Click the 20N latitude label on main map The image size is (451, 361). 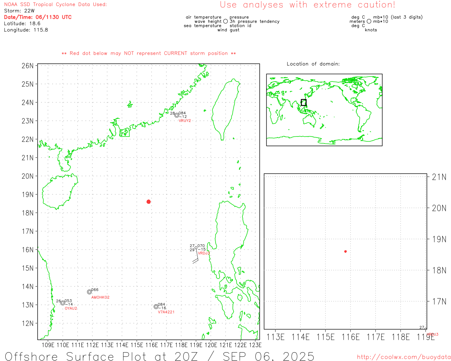[27, 176]
